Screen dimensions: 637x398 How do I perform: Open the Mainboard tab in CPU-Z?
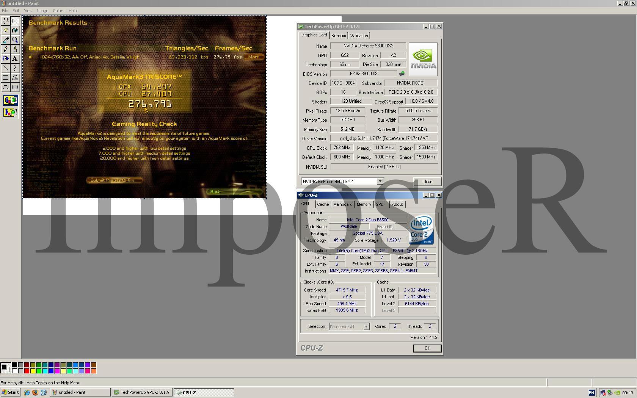tap(343, 204)
